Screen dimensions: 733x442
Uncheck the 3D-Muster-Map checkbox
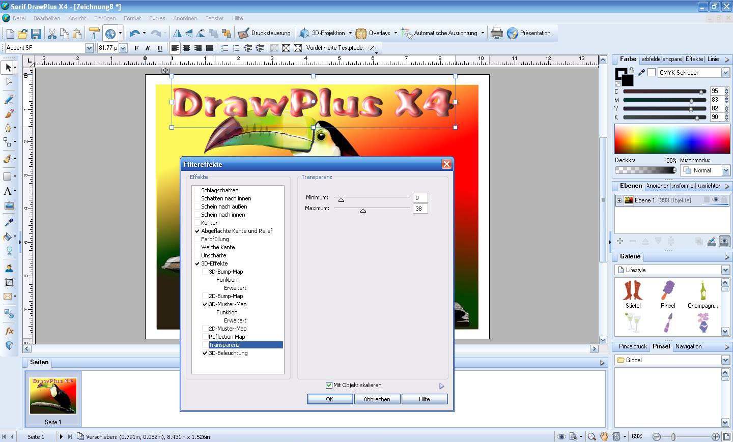point(205,304)
